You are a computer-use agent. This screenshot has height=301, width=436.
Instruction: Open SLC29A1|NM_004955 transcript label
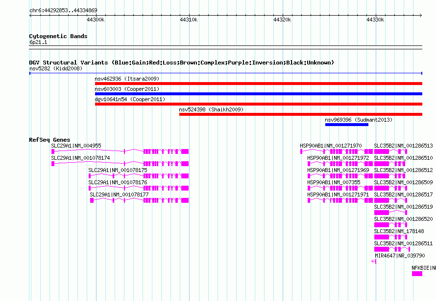coord(76,146)
